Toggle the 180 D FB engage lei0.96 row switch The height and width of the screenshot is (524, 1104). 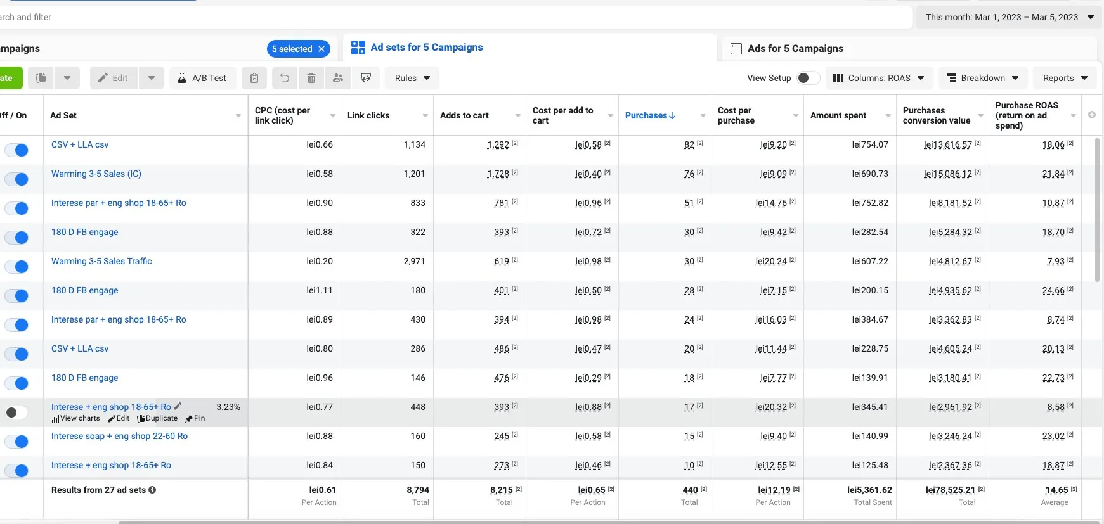pyautogui.click(x=16, y=383)
